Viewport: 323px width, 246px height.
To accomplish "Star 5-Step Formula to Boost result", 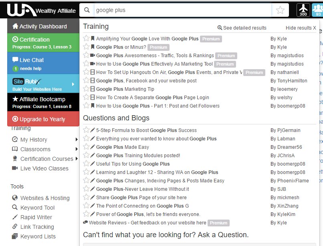I will click(86, 130).
